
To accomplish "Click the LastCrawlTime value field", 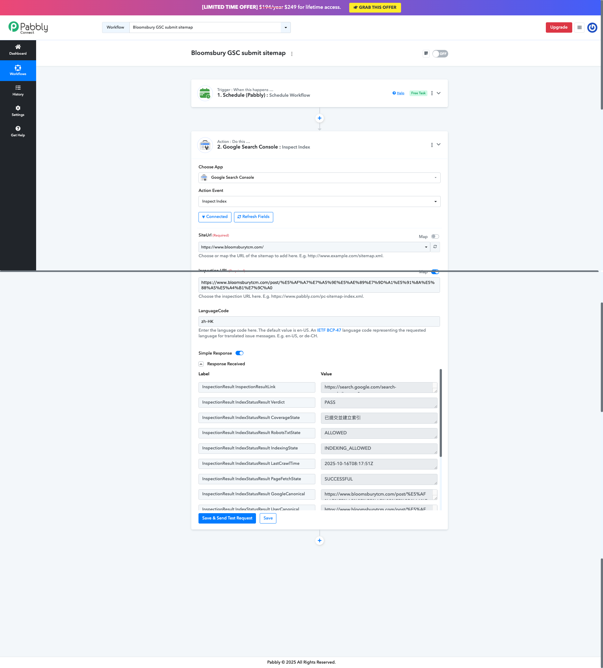I will (x=379, y=464).
